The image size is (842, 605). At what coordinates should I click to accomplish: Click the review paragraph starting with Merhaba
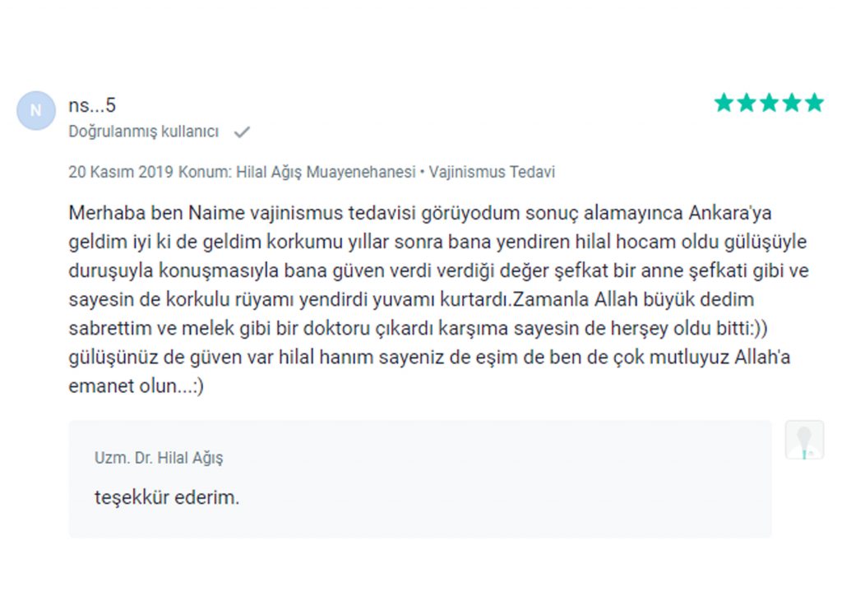pyautogui.click(x=439, y=299)
